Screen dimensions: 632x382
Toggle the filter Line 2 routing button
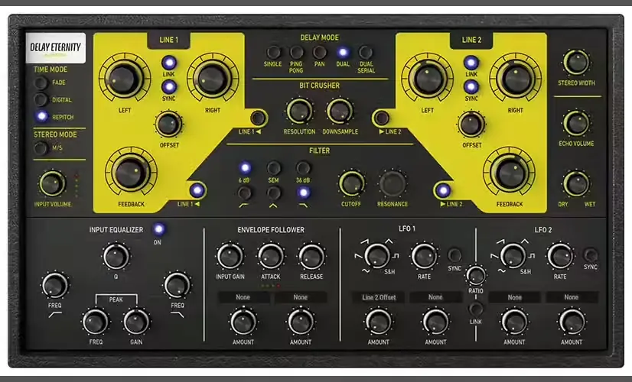coord(443,190)
